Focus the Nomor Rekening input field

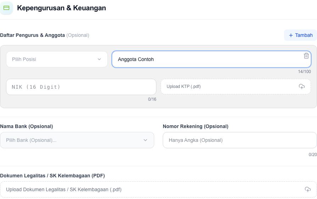click(240, 140)
